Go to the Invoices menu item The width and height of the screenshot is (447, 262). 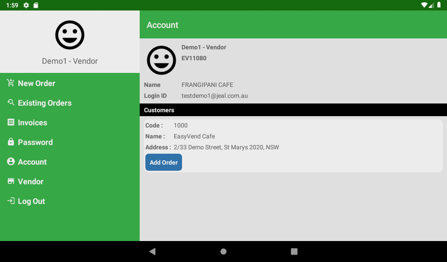click(32, 123)
